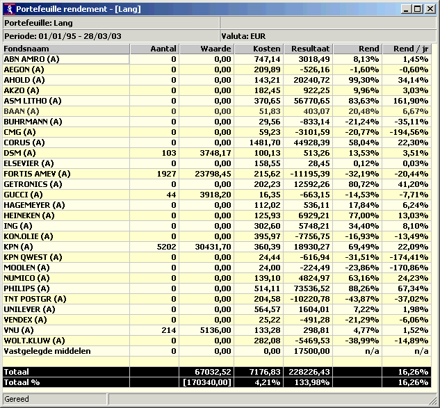Viewport: 440px width, 408px height.
Task: Select the NUMICO (A) fund name
Action: tap(26, 278)
